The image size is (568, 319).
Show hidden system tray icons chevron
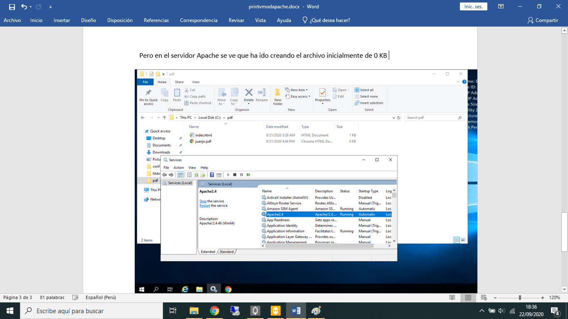pyautogui.click(x=482, y=311)
